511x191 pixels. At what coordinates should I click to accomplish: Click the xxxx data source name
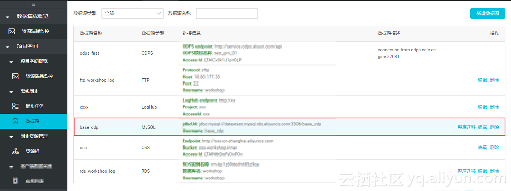click(x=84, y=107)
